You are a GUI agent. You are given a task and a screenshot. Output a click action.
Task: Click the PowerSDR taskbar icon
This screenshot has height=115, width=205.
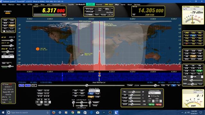[116, 112]
